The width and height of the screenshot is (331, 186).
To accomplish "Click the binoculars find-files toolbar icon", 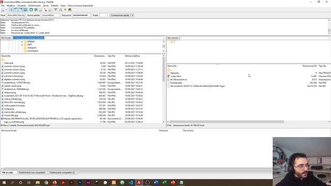I will [70, 10].
